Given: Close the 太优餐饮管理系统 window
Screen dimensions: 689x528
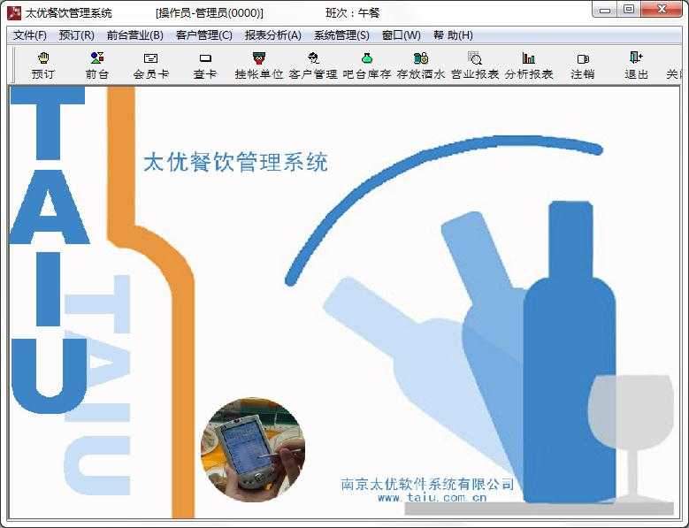Looking at the screenshot, I should click(662, 10).
